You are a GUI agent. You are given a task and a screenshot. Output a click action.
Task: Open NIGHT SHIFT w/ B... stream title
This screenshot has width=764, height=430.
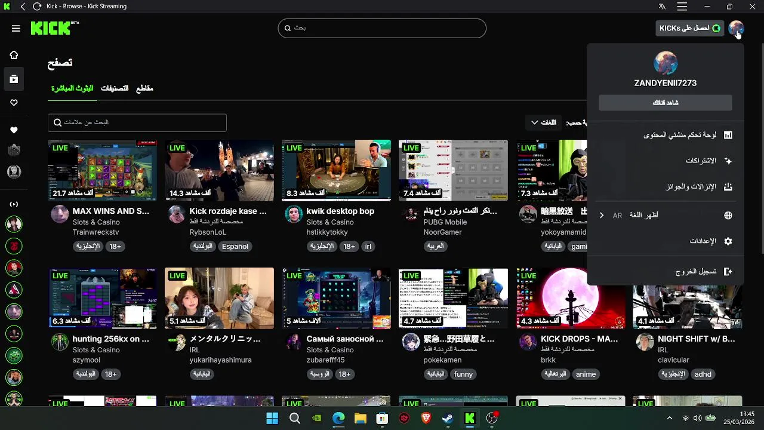pyautogui.click(x=697, y=339)
